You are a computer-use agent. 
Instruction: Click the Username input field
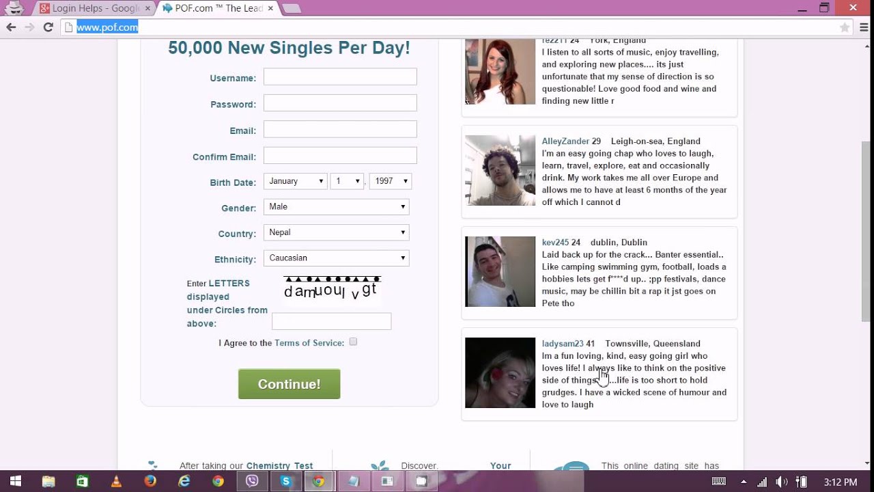pos(340,77)
